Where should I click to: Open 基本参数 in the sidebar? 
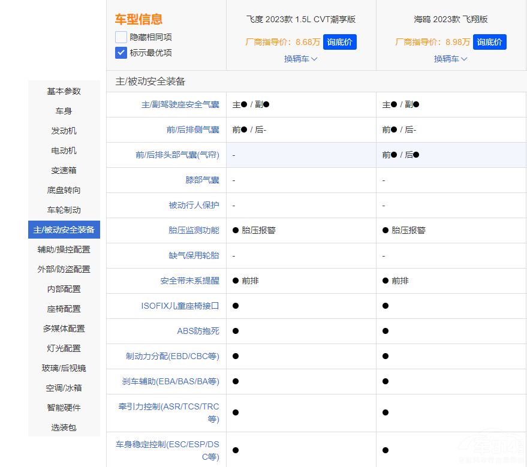pyautogui.click(x=64, y=91)
